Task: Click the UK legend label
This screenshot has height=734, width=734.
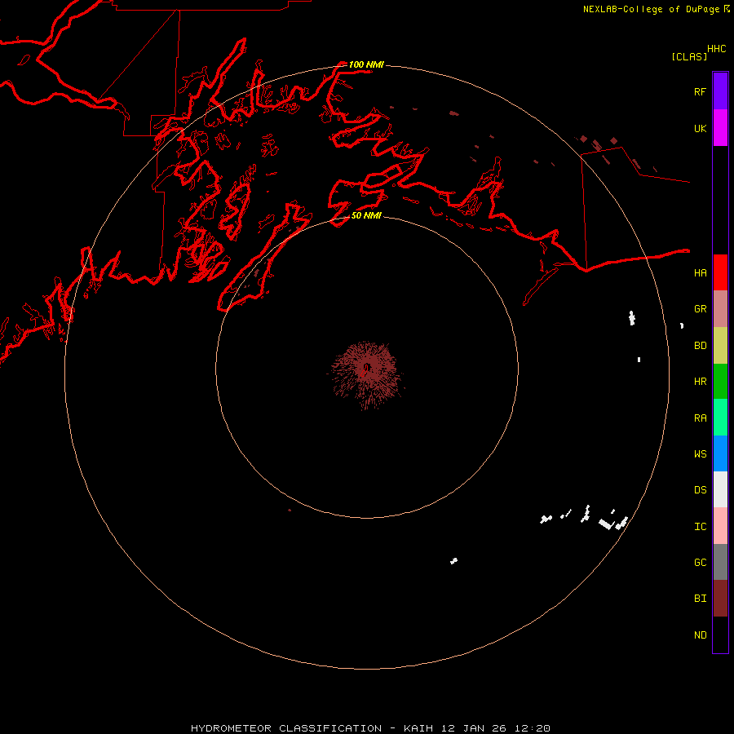Action: click(700, 128)
